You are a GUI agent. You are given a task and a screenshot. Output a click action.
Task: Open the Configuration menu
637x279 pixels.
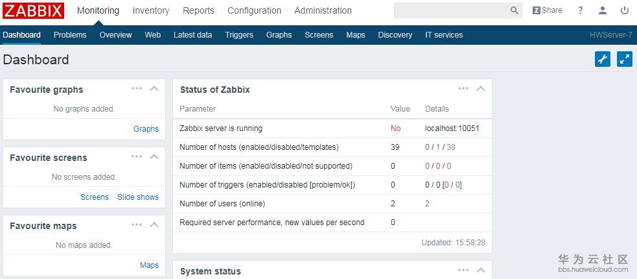pyautogui.click(x=254, y=10)
